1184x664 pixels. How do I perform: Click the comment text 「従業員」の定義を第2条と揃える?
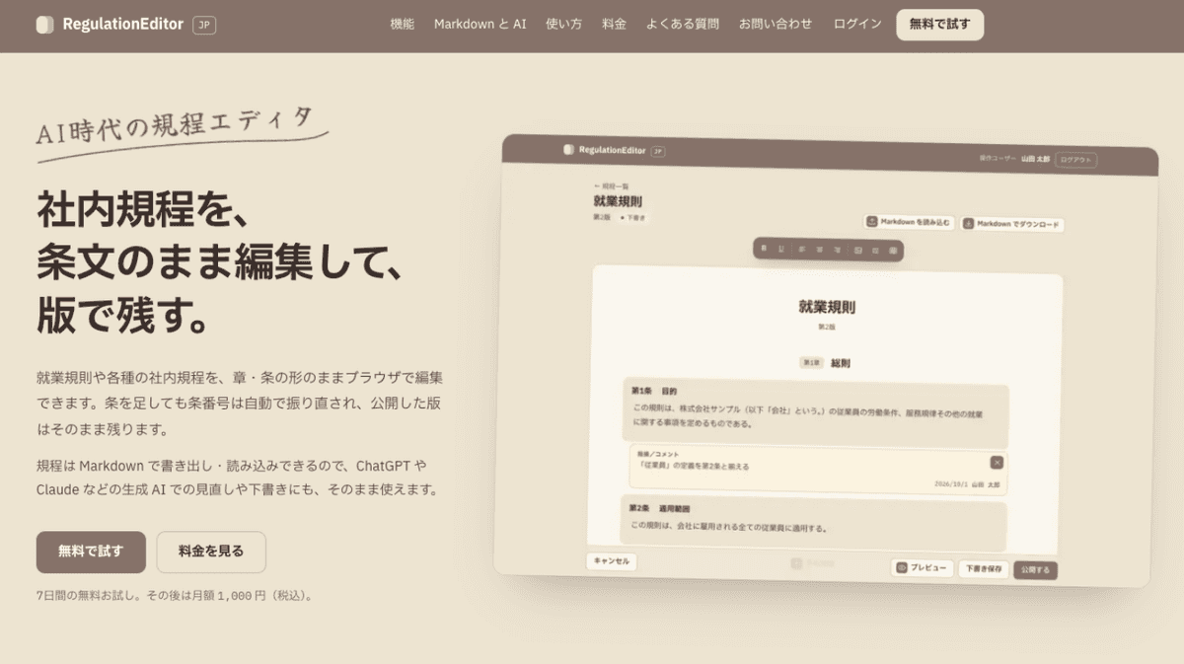pyautogui.click(x=695, y=466)
